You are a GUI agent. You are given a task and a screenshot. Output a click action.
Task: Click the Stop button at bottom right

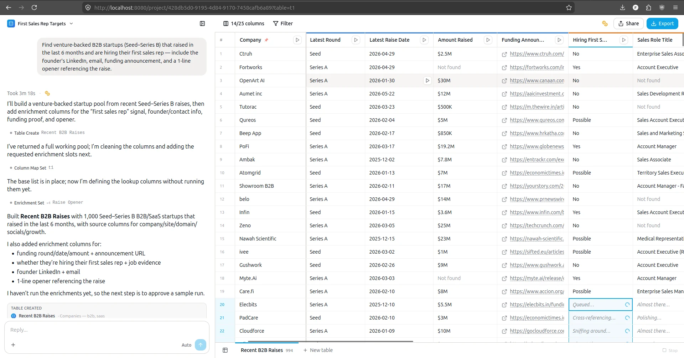(670, 351)
